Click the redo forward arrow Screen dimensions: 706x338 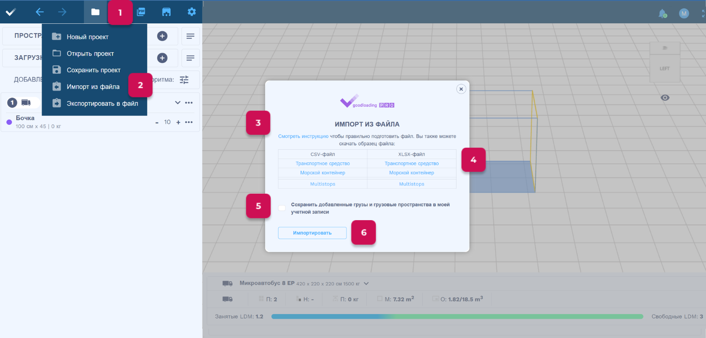click(62, 12)
